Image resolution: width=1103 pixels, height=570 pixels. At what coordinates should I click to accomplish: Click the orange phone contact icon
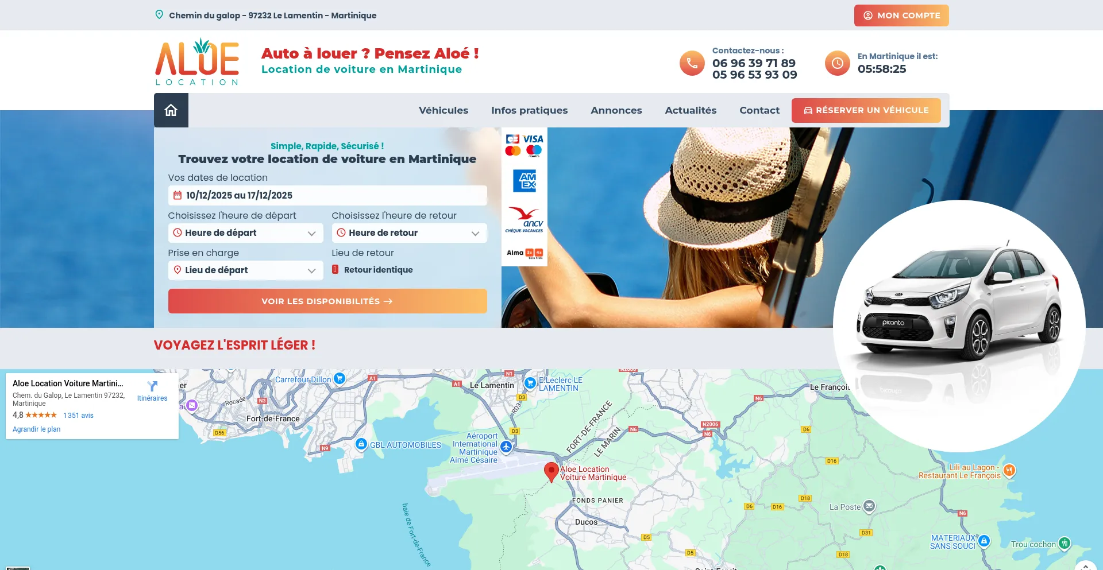[692, 63]
